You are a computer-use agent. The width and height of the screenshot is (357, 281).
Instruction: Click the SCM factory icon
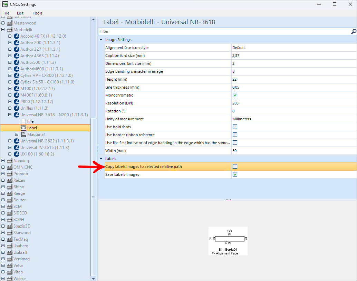[x=10, y=207]
